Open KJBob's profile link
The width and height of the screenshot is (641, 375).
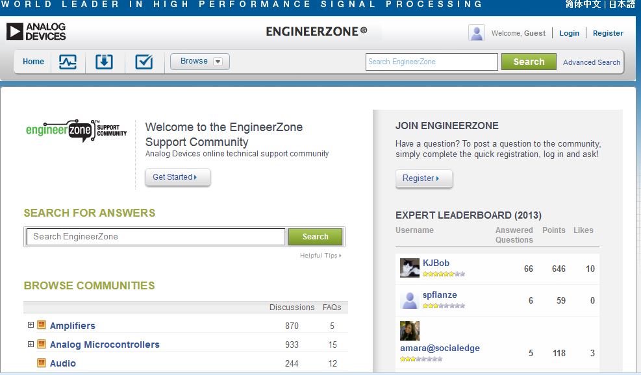[436, 263]
